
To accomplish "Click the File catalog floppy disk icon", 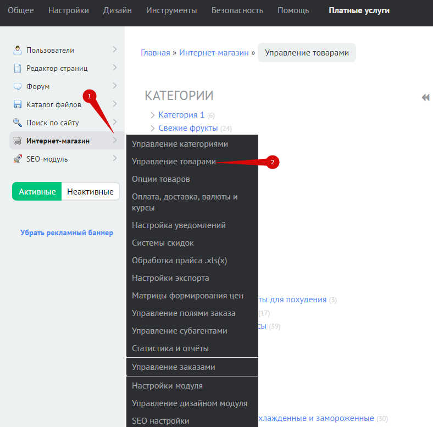I will coord(18,104).
